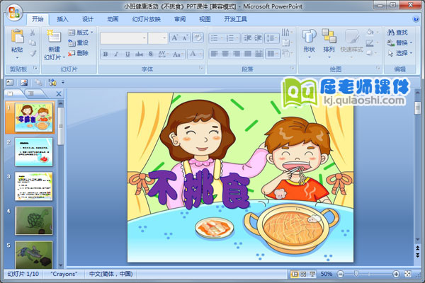Click the Grow Font icon
This screenshot has width=425, height=283.
pos(175,37)
